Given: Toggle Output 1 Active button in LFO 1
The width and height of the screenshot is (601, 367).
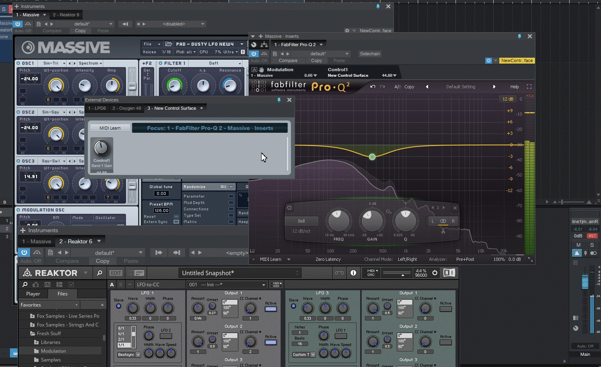Looking at the screenshot, I should 271,309.
